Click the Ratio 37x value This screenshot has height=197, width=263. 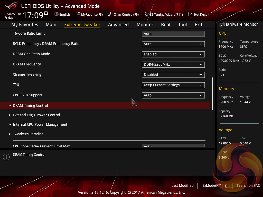tap(221, 75)
